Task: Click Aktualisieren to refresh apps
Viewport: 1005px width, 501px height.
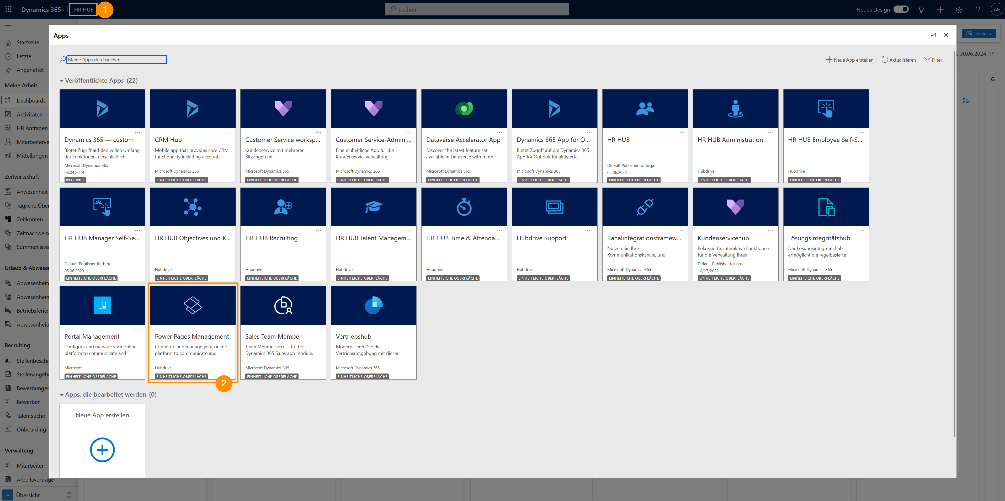Action: (898, 60)
